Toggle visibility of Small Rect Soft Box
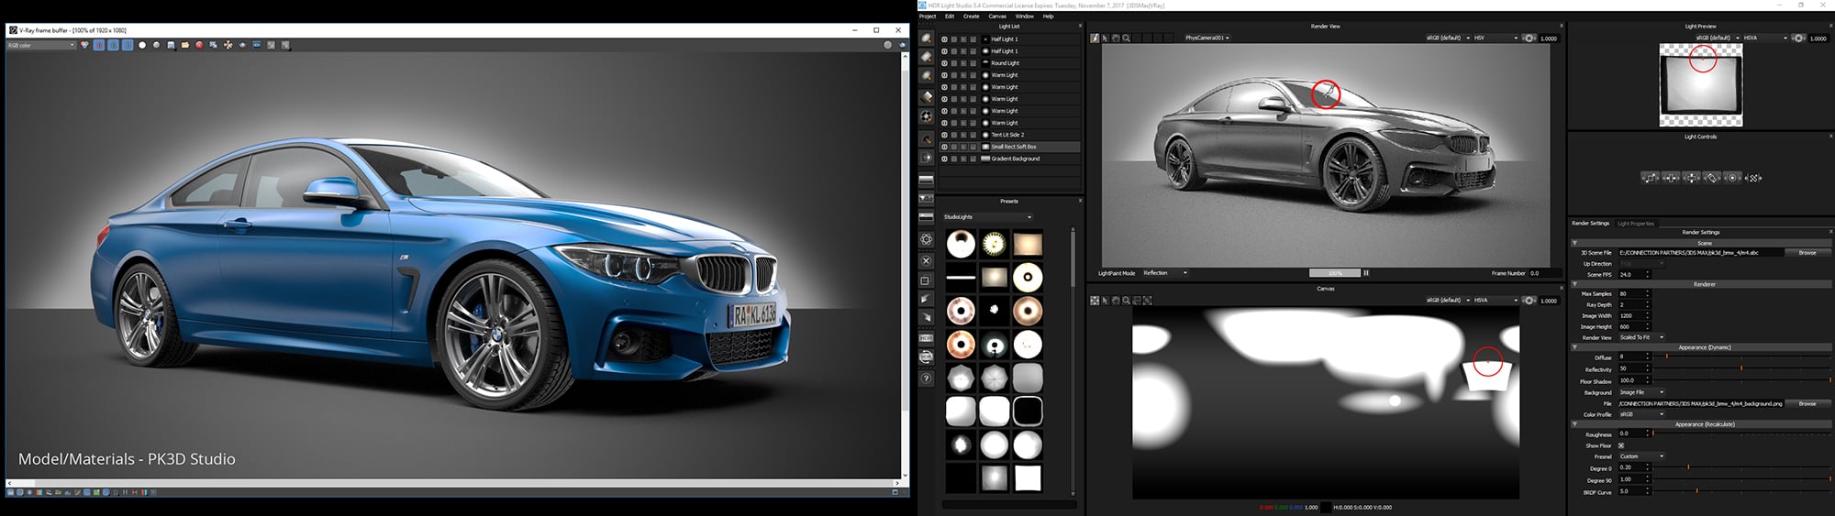The width and height of the screenshot is (1835, 516). pos(944,147)
